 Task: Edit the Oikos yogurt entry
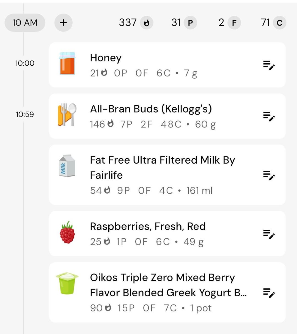coord(269,293)
